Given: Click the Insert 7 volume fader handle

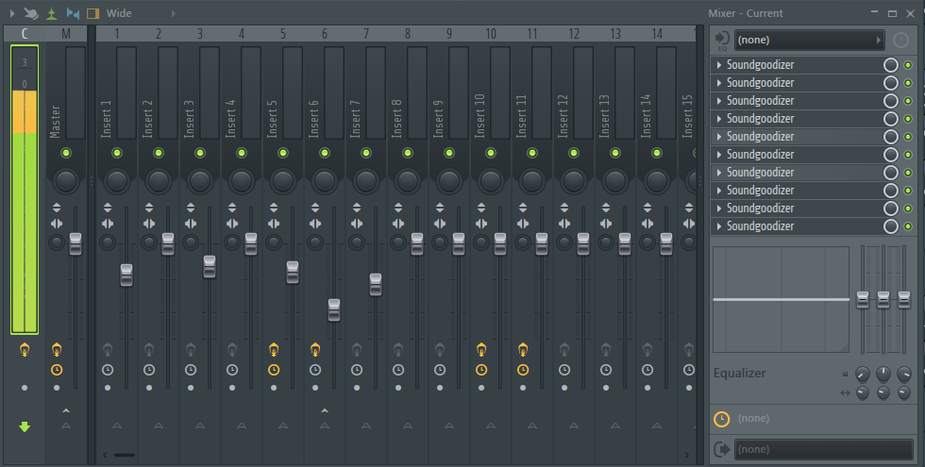Looking at the screenshot, I should coord(376,285).
